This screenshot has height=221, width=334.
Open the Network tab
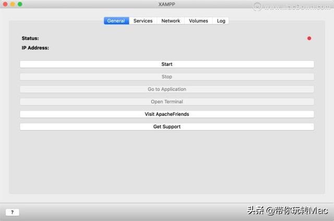171,21
